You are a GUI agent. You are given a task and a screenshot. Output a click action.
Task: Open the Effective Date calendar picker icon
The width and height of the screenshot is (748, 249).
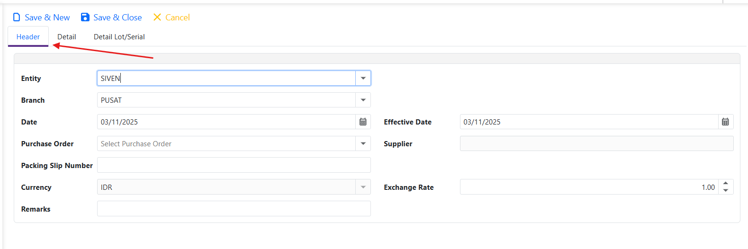(725, 122)
